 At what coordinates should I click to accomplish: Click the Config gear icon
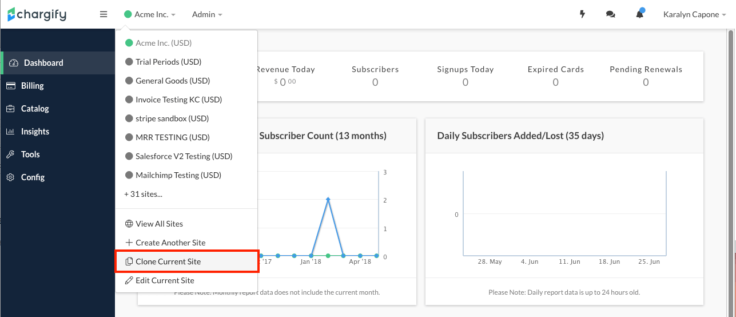[x=10, y=177]
